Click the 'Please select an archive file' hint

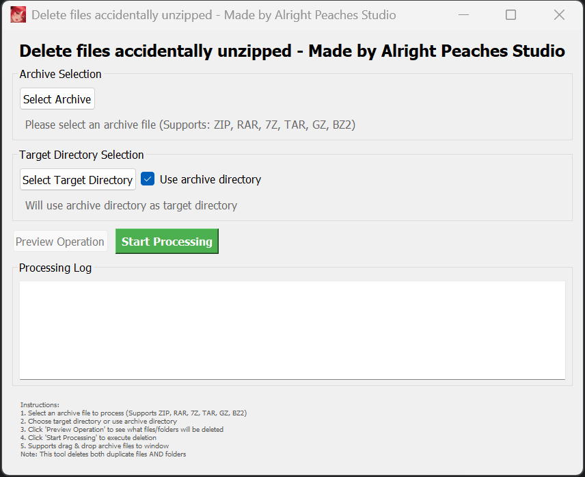pos(190,125)
